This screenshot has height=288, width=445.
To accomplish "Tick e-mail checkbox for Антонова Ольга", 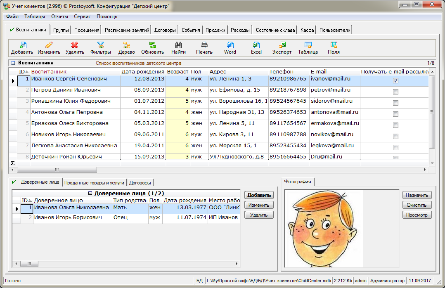I will point(395,114).
